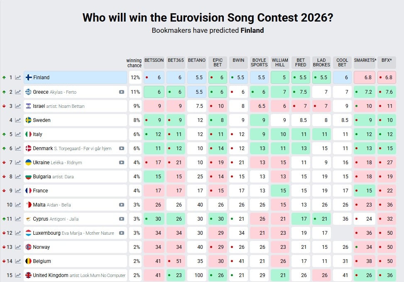Play Cyprus's Antigoni - Jalla video preview
This screenshot has height=282, width=404.
121,219
